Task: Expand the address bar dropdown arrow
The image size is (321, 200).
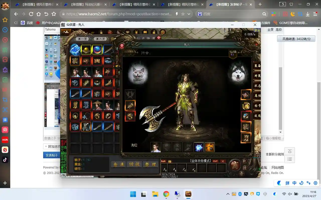Action: click(x=189, y=14)
